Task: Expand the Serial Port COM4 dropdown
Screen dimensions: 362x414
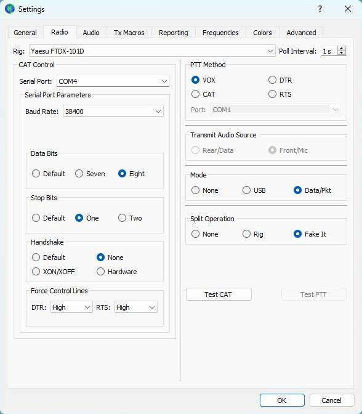Action: (x=113, y=81)
